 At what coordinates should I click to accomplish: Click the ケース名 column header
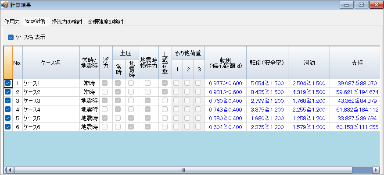pyautogui.click(x=51, y=63)
